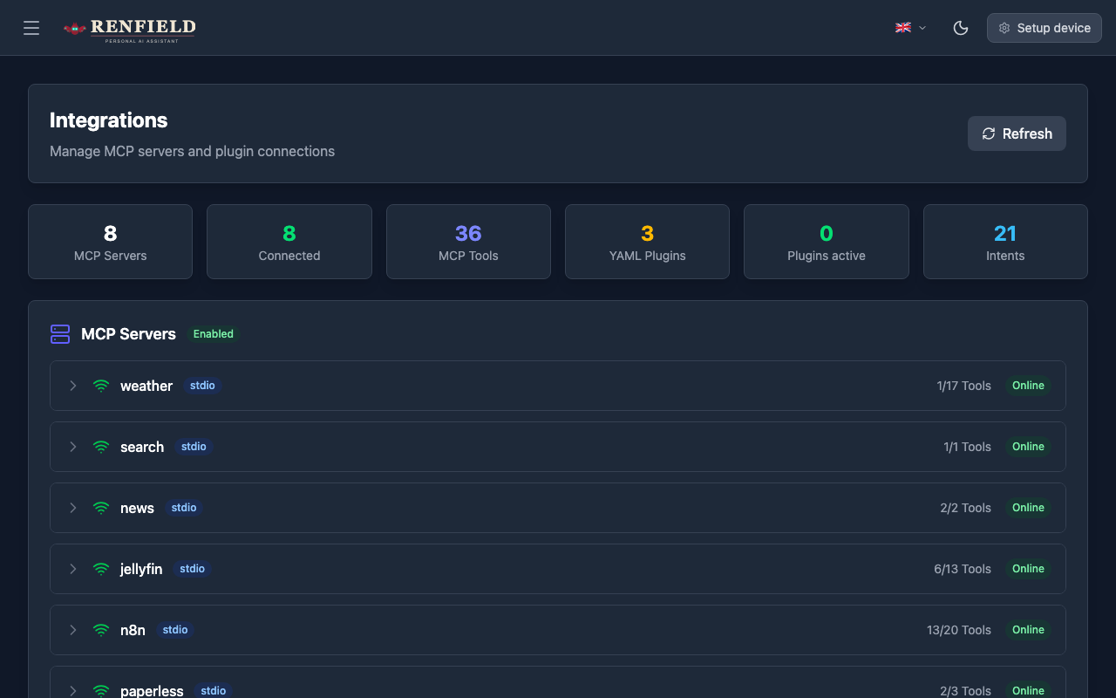This screenshot has width=1116, height=698.
Task: Click the Setup device button
Action: 1044,28
